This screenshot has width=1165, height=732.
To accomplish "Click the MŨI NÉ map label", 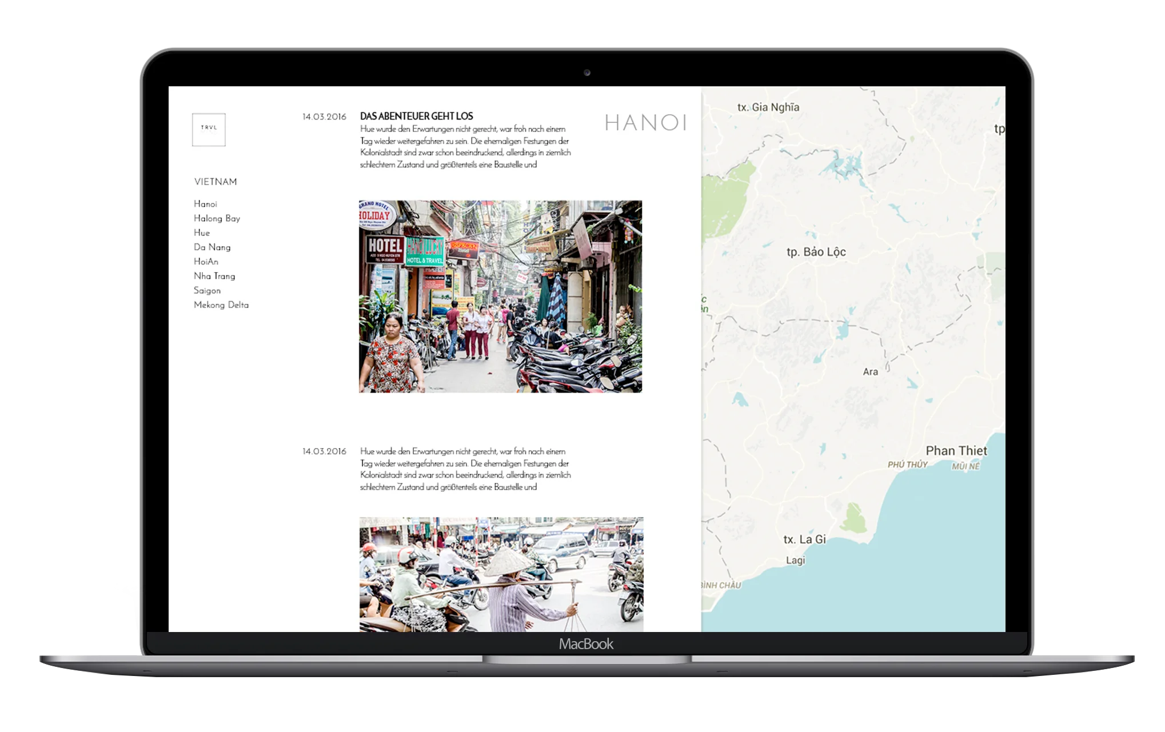I will pyautogui.click(x=965, y=466).
